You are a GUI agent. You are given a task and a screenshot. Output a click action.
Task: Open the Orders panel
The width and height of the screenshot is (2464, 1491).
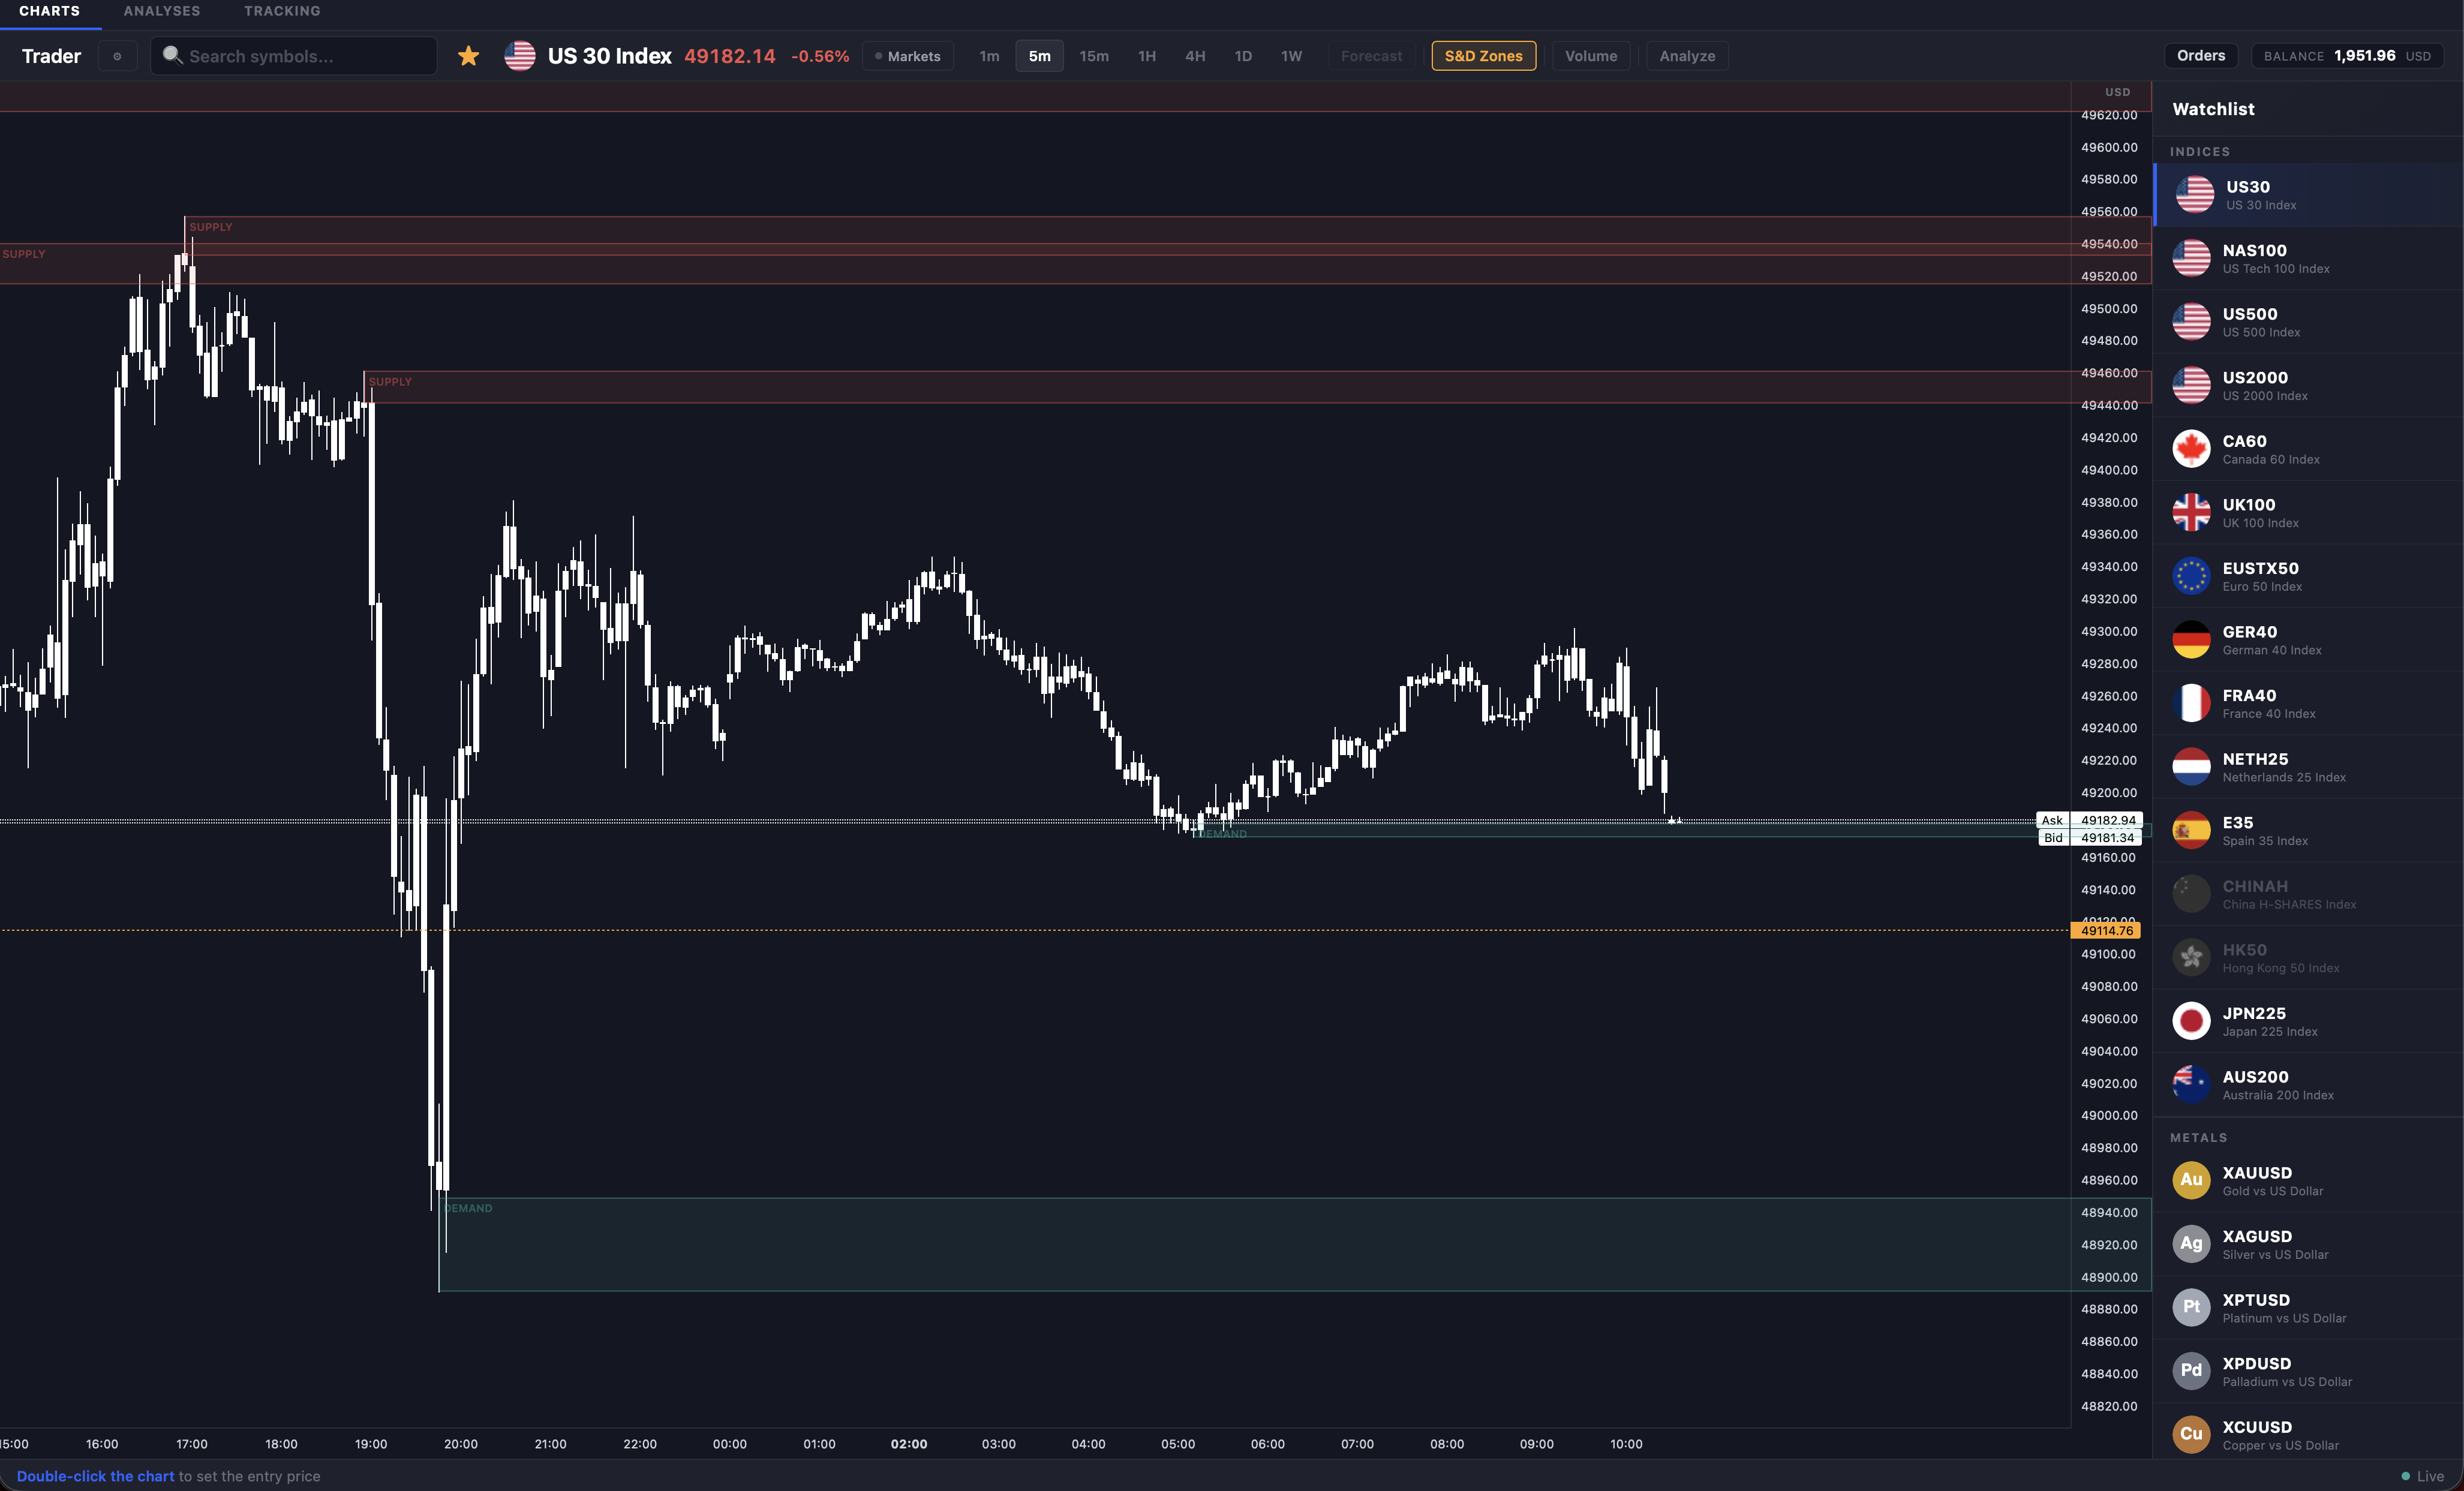(x=2201, y=55)
